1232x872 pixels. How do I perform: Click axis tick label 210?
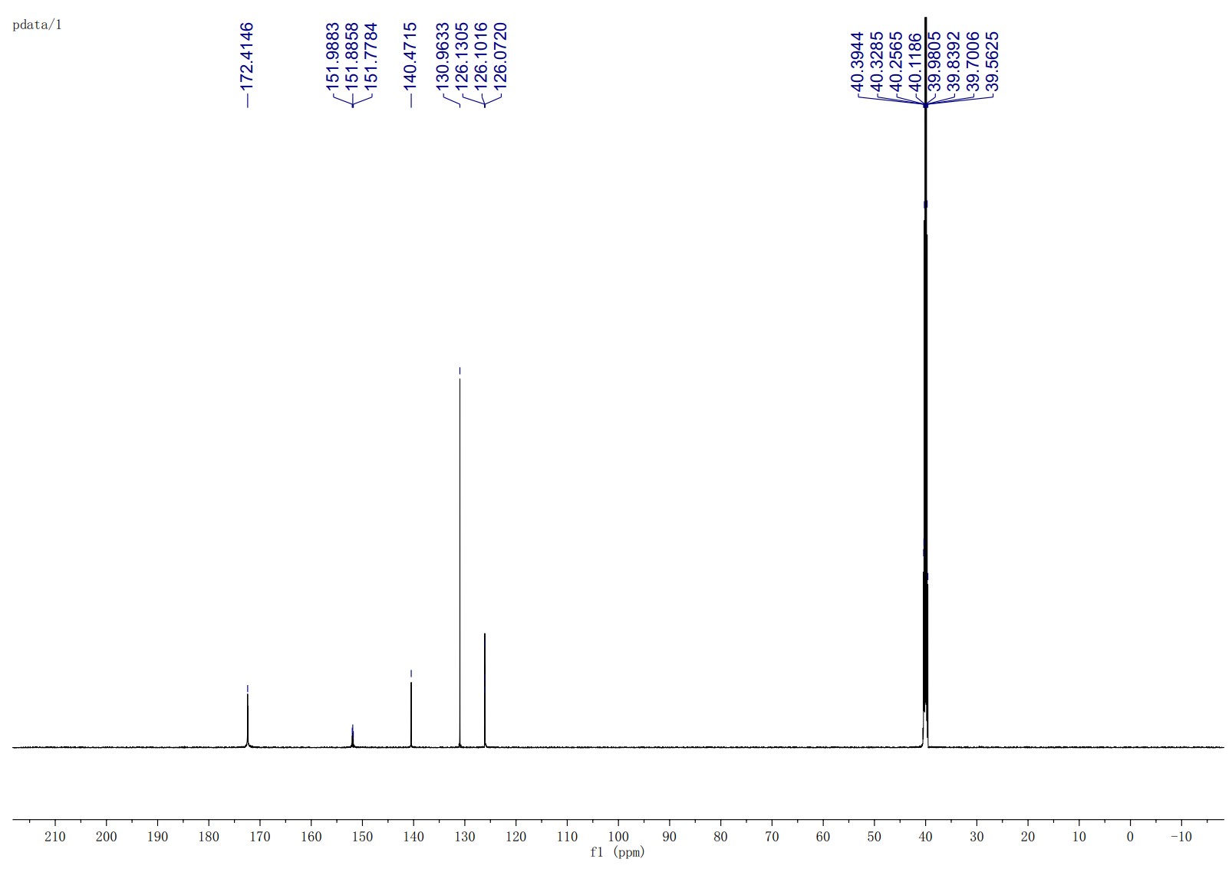click(x=55, y=837)
